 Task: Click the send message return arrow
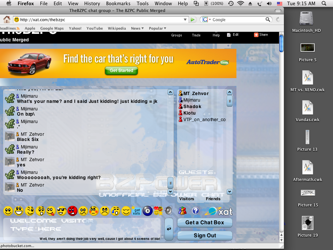pos(169,229)
